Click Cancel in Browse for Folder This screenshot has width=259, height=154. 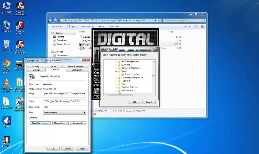click(x=149, y=102)
